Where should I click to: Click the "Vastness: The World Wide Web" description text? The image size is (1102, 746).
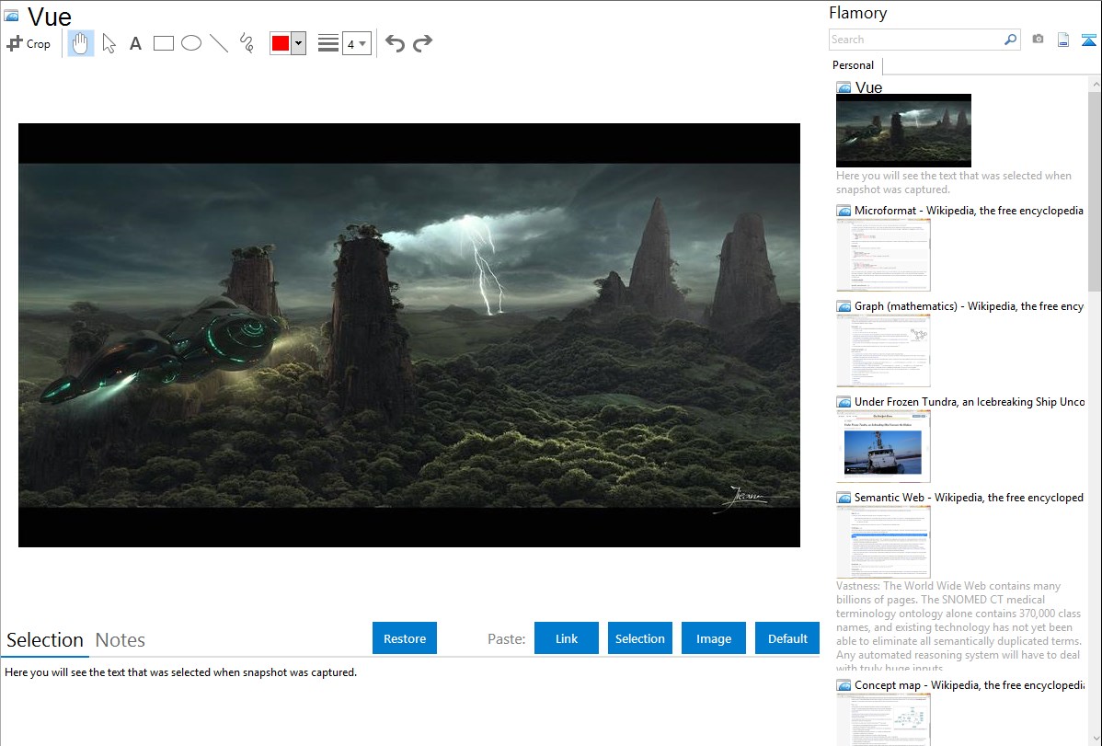click(959, 626)
